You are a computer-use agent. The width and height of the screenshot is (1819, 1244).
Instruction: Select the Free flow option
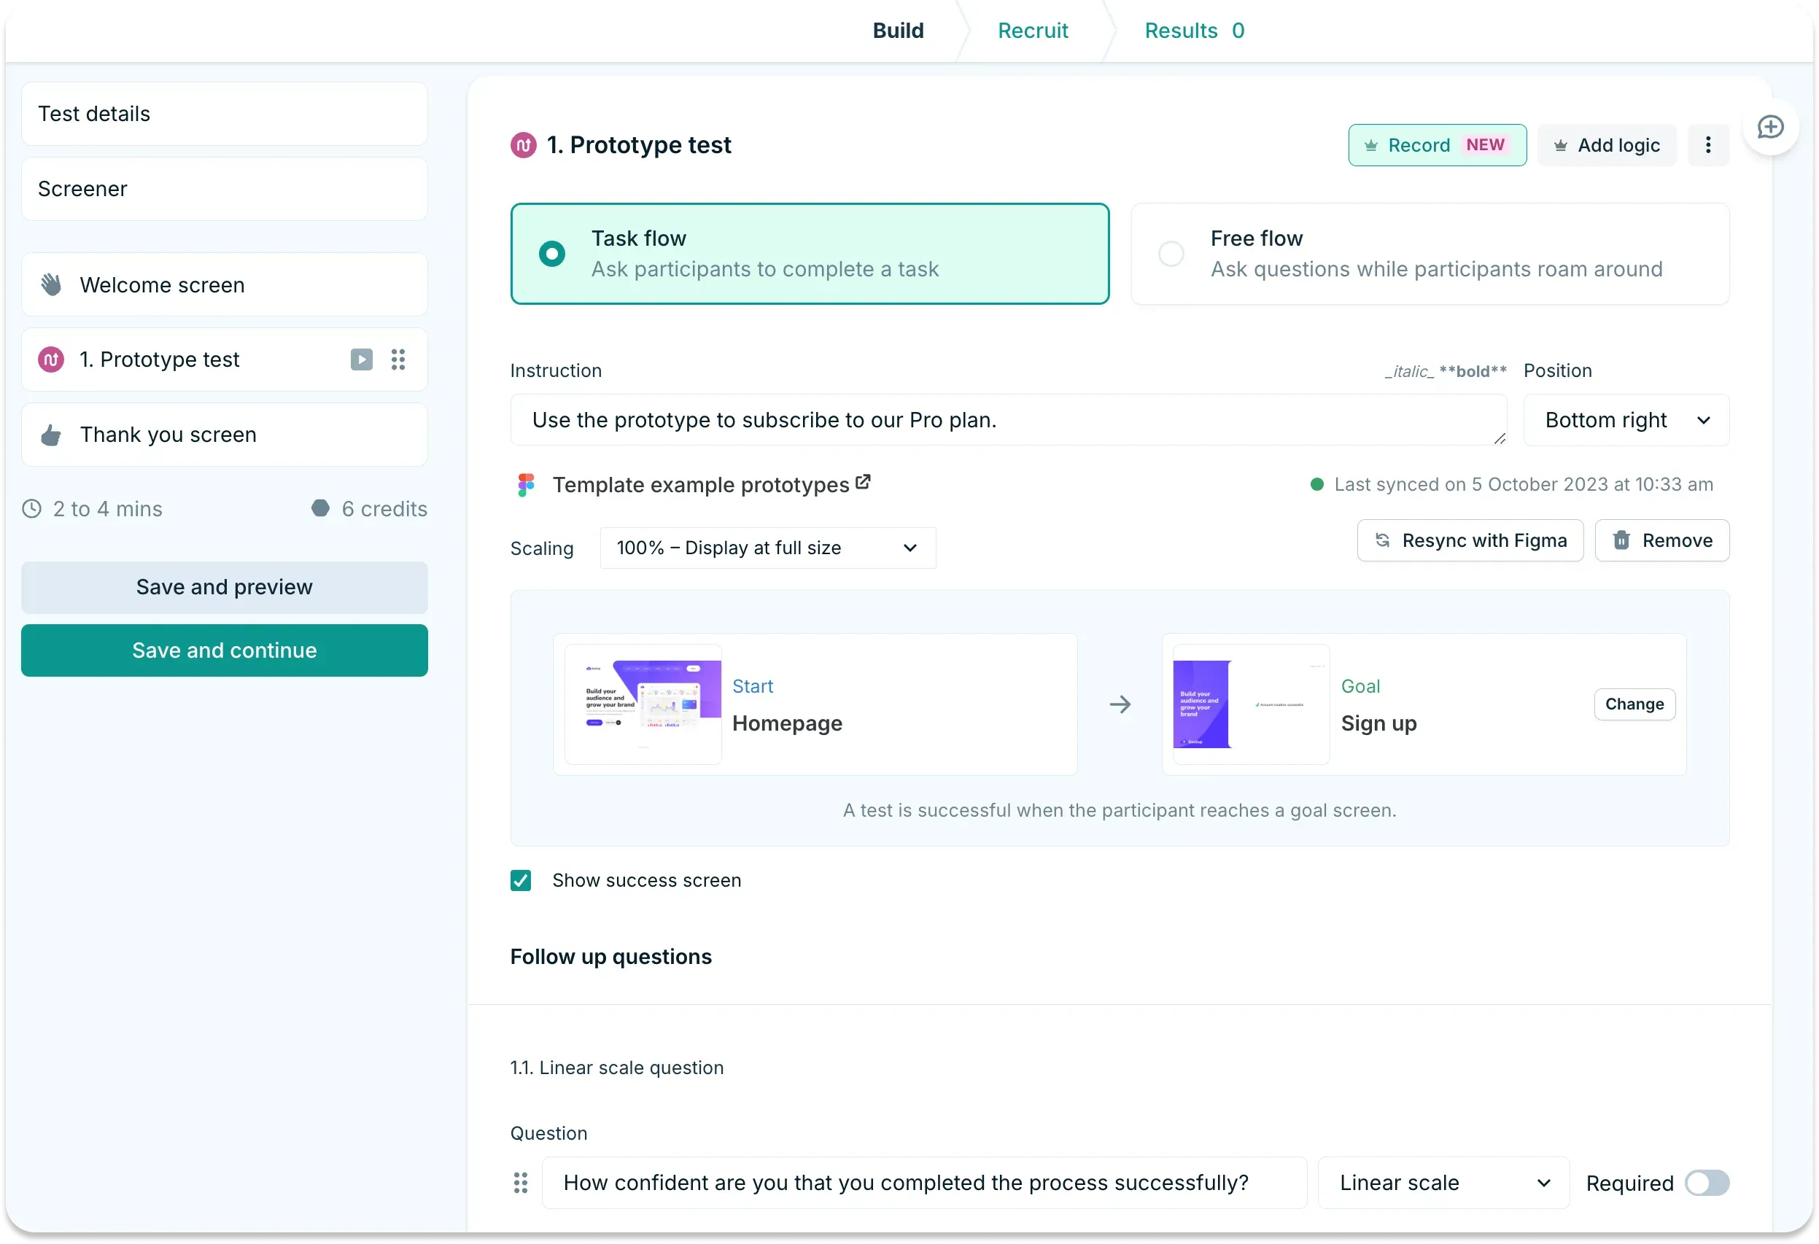pyautogui.click(x=1170, y=253)
